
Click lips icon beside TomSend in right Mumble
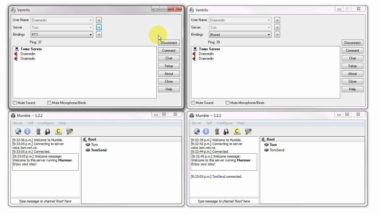point(266,150)
